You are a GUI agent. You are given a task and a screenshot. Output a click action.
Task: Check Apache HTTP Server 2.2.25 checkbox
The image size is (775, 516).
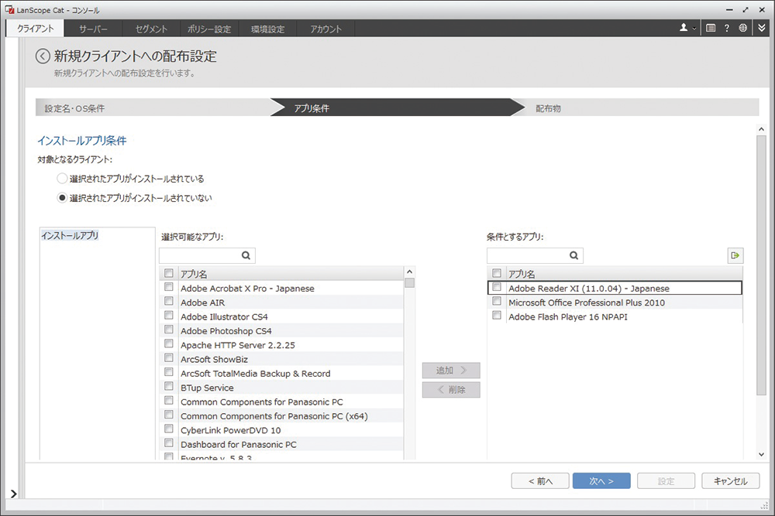click(169, 343)
